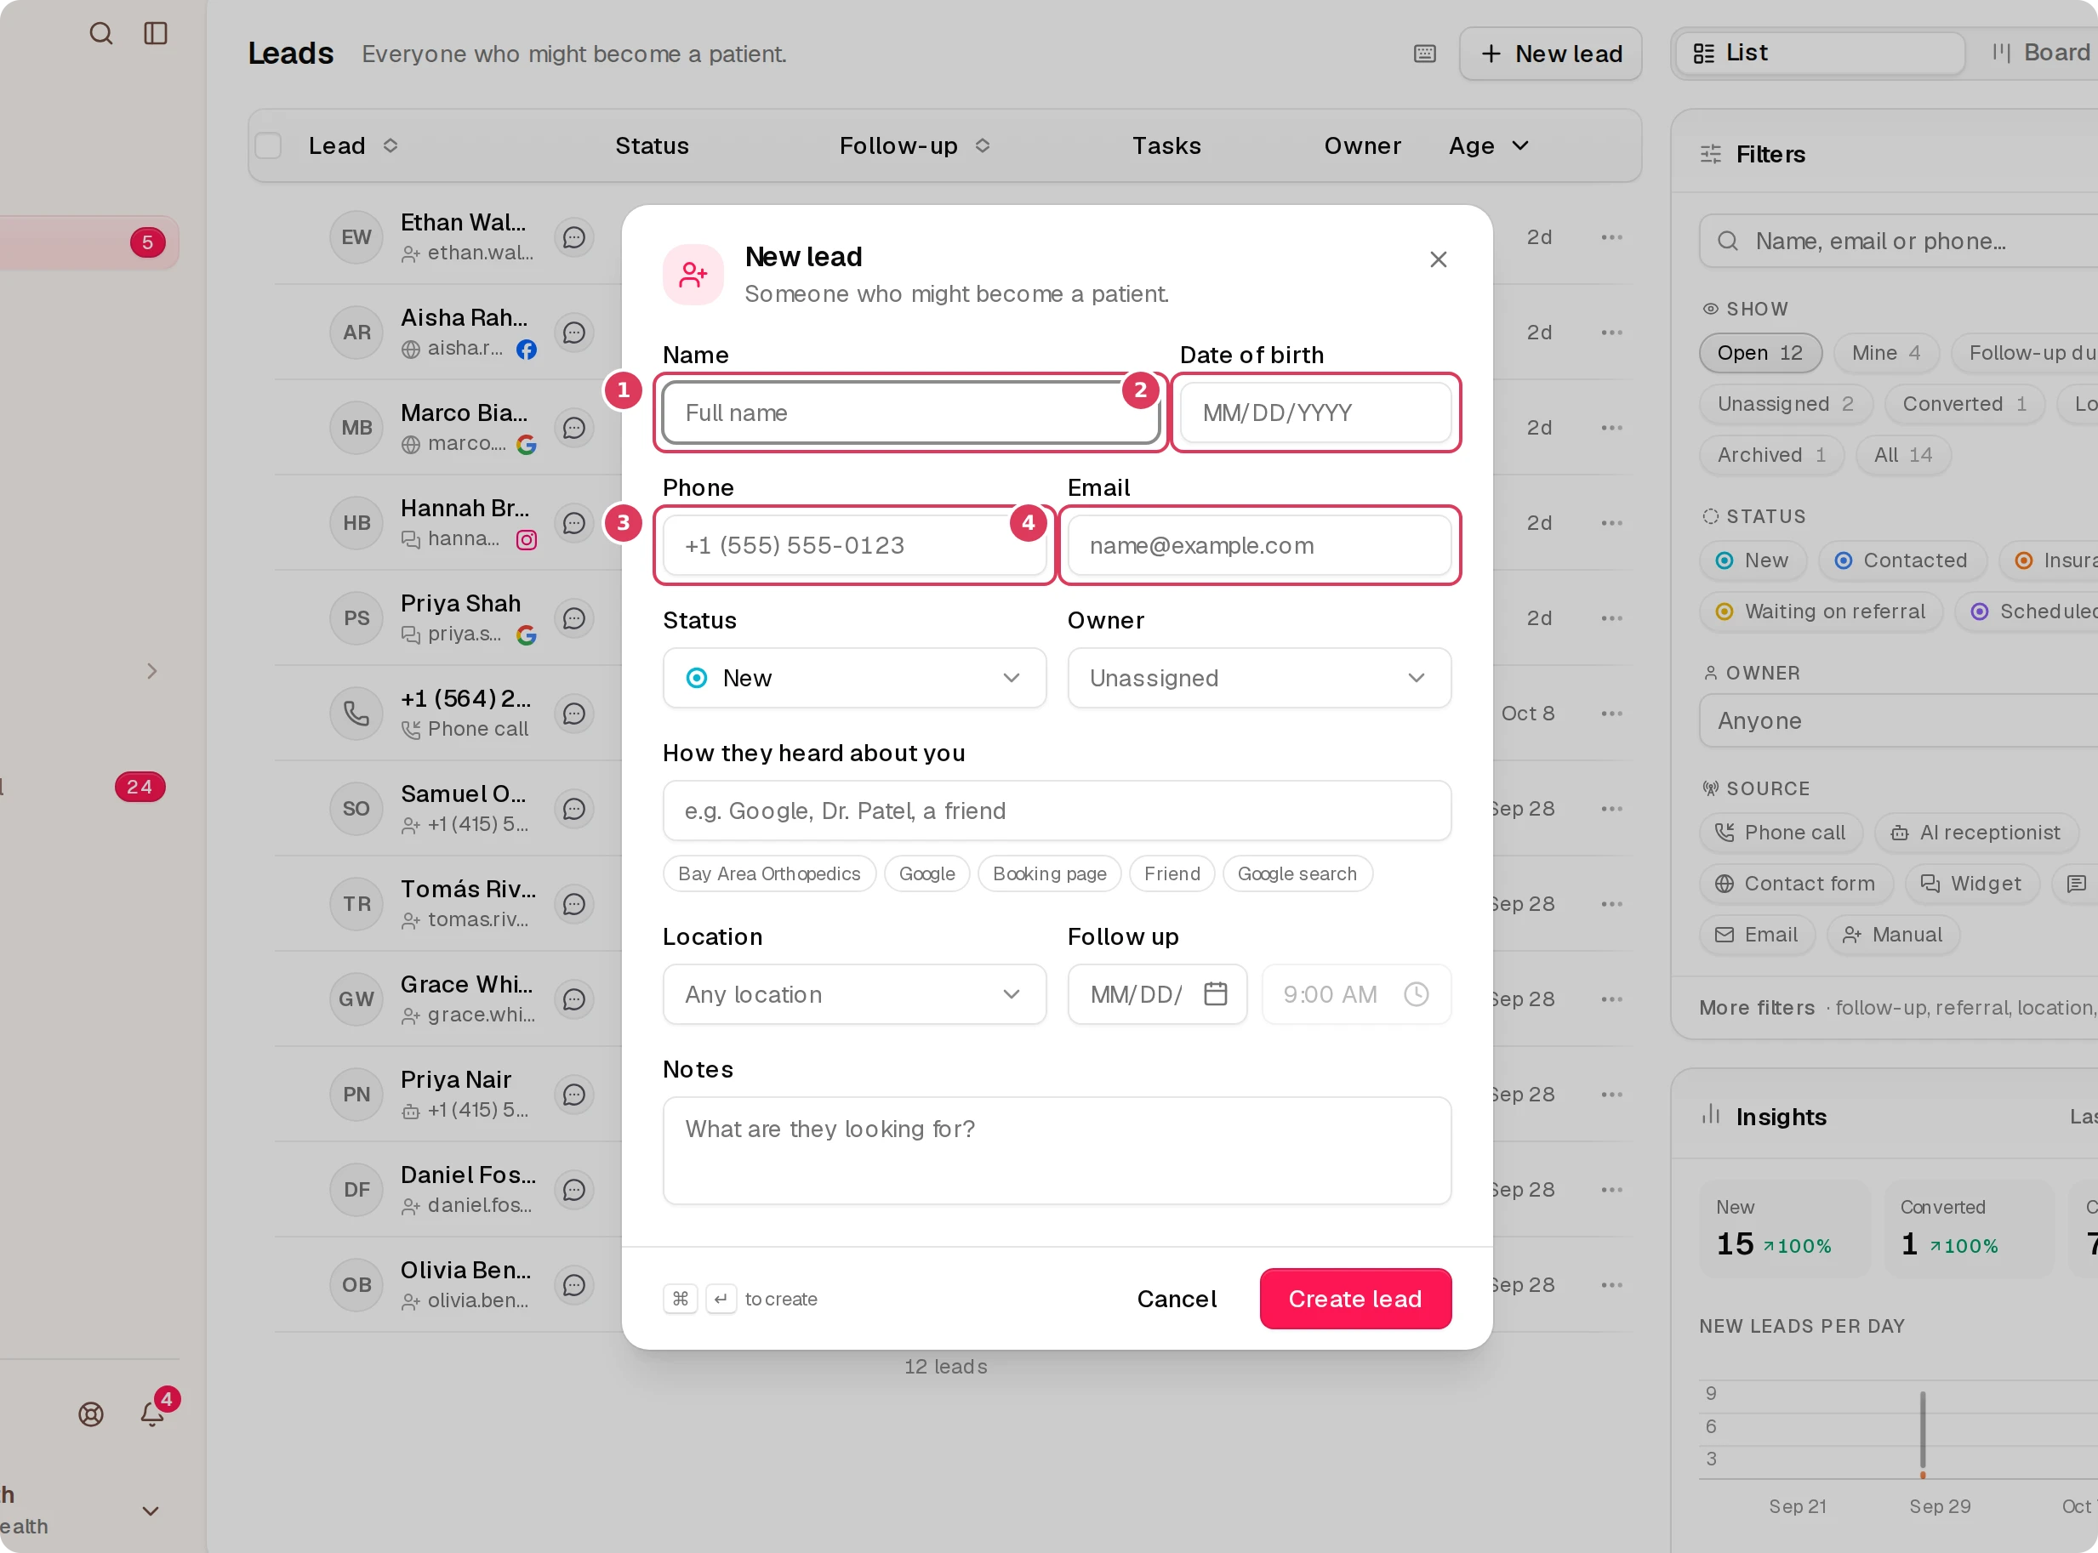Toggle the sidebar panel icon
The height and width of the screenshot is (1553, 2098).
click(155, 34)
